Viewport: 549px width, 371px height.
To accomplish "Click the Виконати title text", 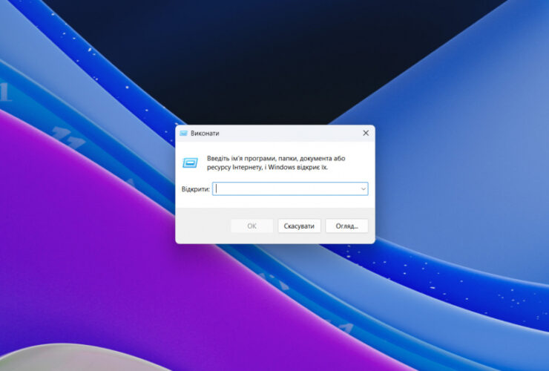I will pyautogui.click(x=205, y=134).
